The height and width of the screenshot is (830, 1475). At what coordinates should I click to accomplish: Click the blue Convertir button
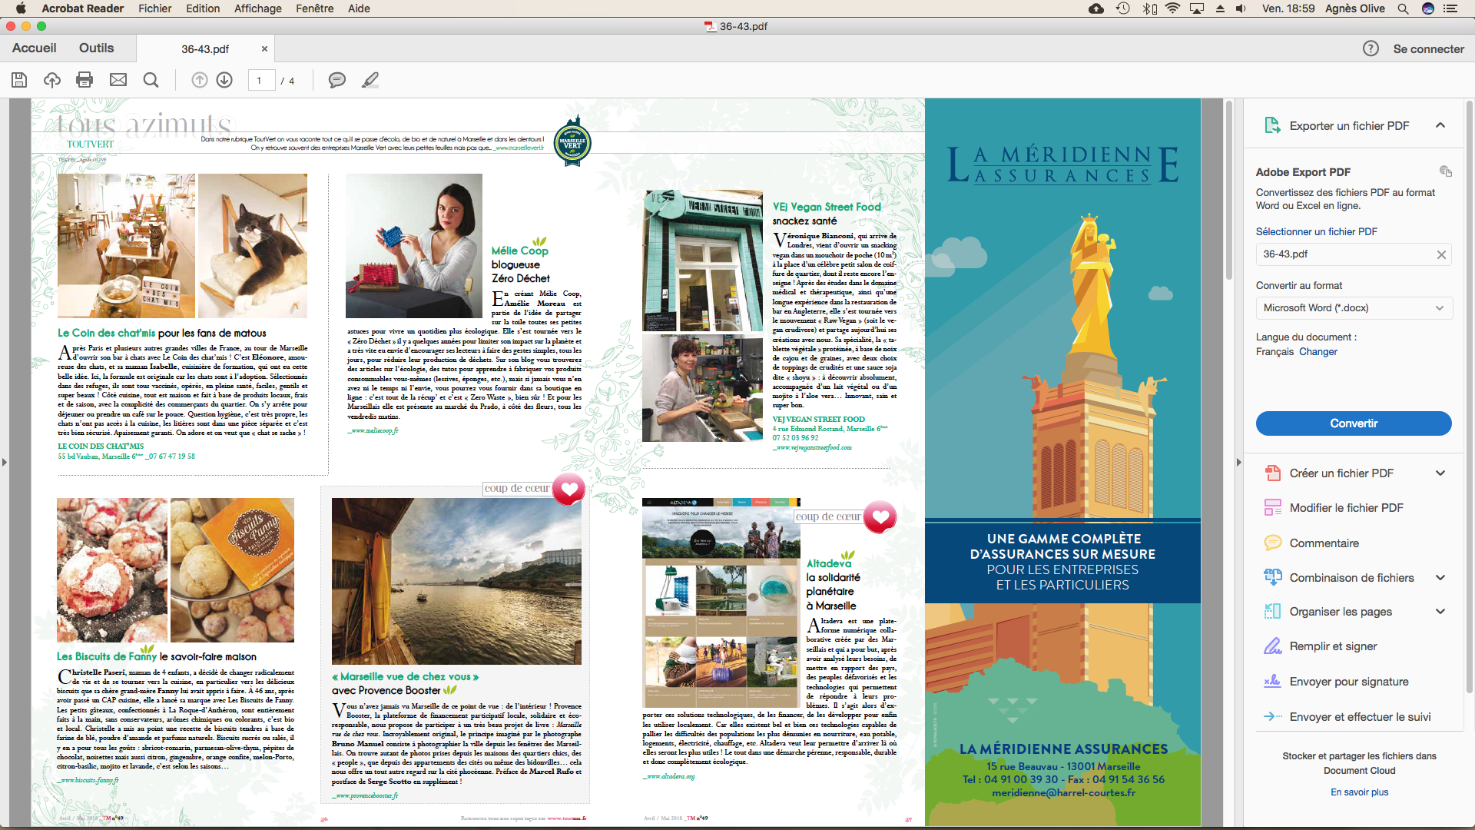(x=1353, y=423)
